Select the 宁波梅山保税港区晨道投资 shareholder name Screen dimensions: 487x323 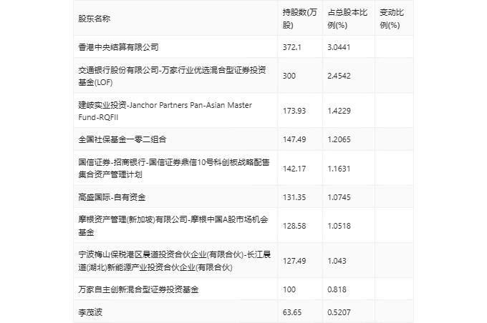(x=175, y=261)
